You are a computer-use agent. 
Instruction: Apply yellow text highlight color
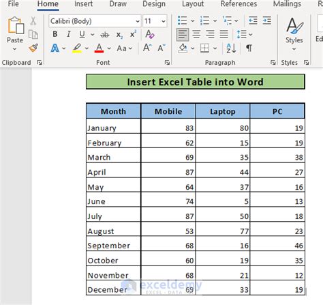tap(77, 48)
